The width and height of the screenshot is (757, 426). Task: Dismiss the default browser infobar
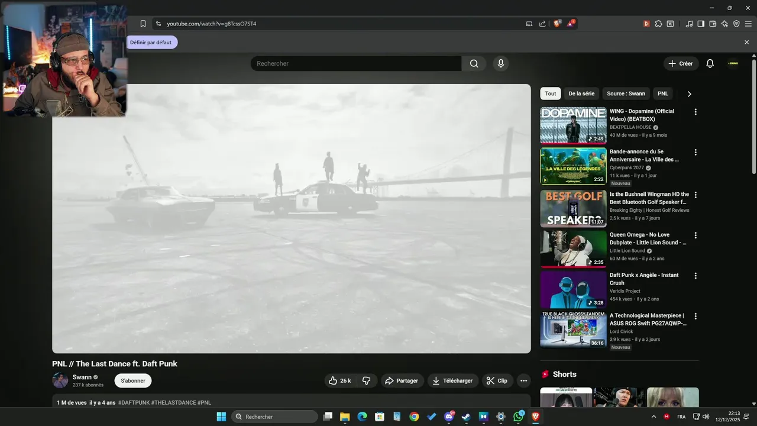click(746, 43)
